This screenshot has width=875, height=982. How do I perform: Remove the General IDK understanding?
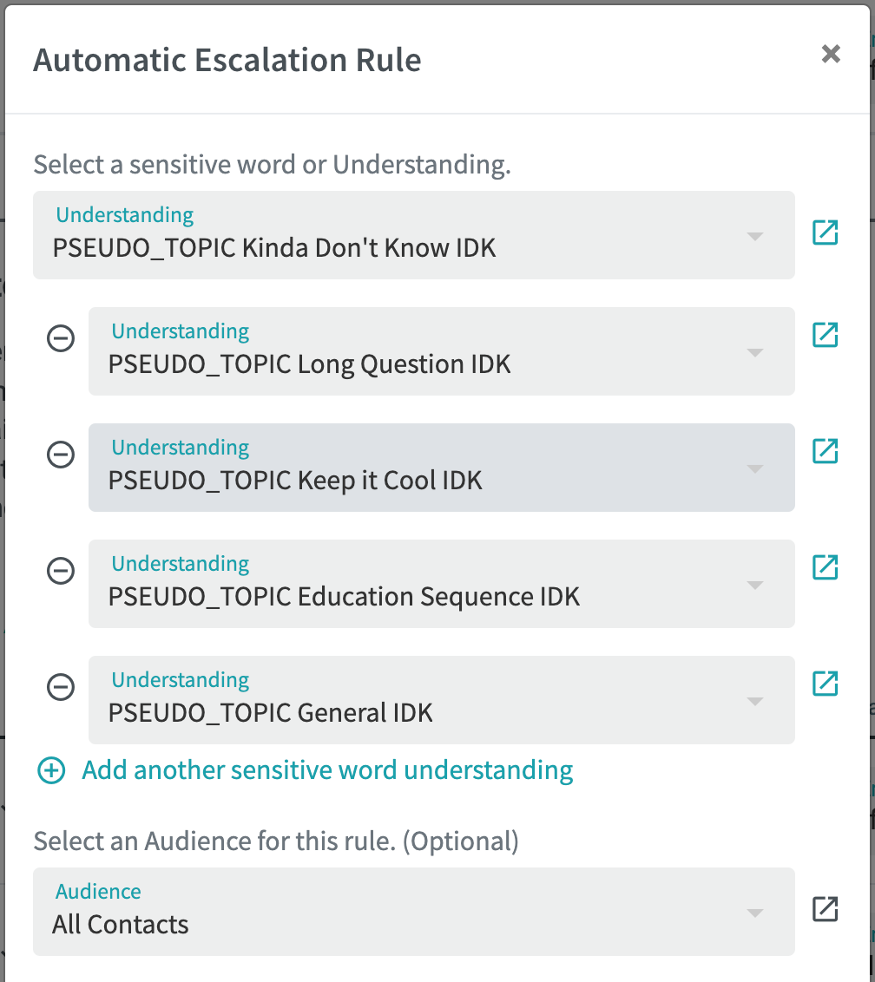tap(61, 688)
